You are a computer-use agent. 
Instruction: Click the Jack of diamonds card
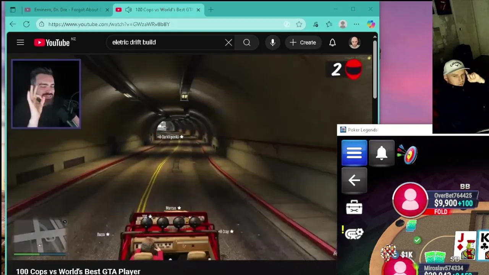[x=465, y=245]
